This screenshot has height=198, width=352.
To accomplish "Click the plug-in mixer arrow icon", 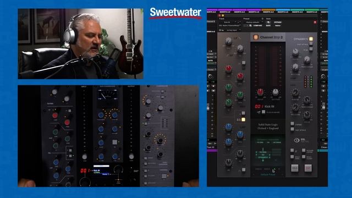I will pos(258,112).
